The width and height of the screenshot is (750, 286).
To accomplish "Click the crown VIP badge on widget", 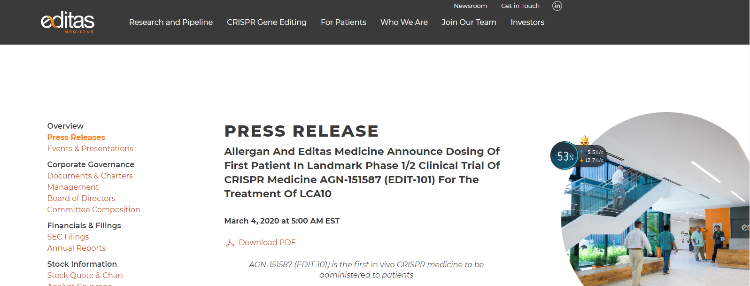I will click(x=584, y=140).
